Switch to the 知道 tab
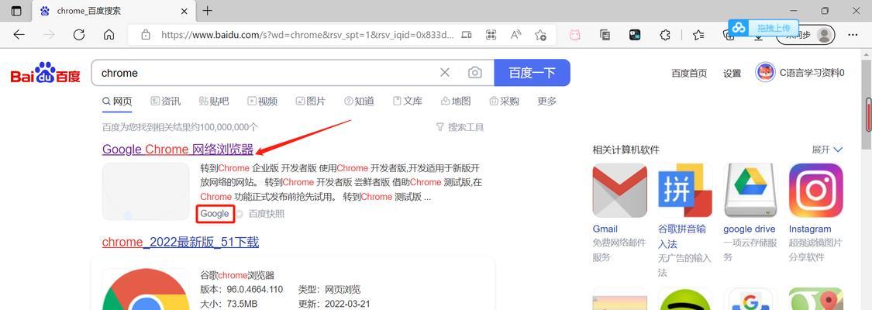872x310 pixels. 359,101
